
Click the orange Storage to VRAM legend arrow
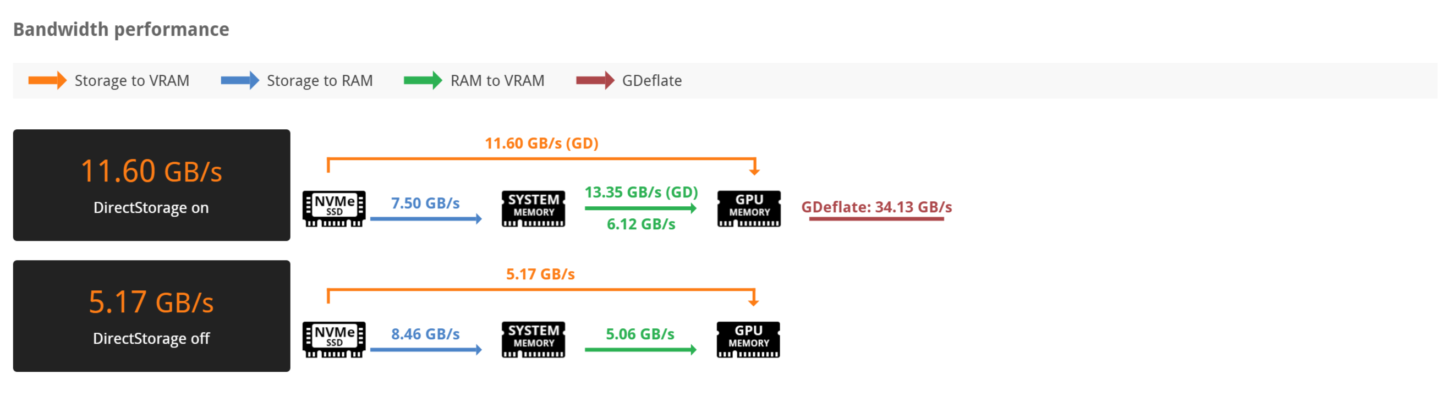coord(47,80)
